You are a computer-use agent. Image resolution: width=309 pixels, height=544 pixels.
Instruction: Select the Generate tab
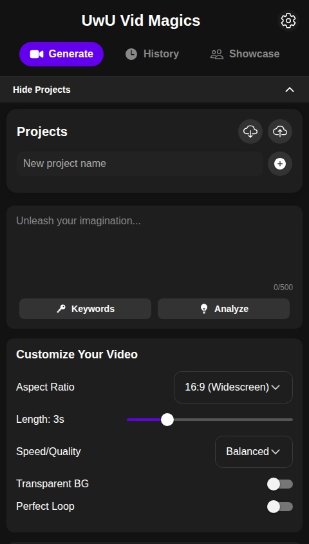61,54
